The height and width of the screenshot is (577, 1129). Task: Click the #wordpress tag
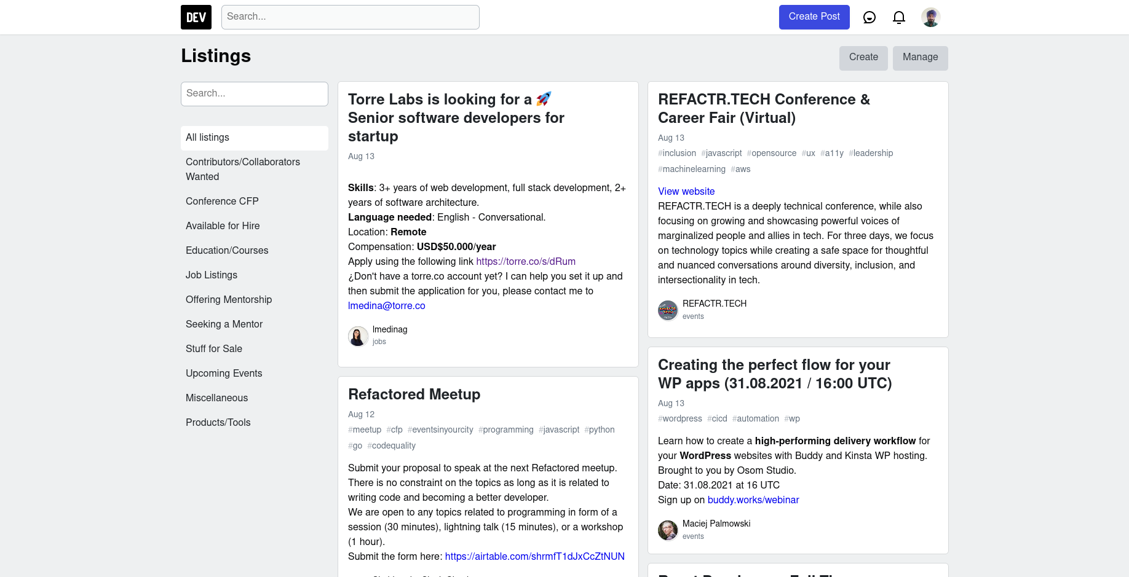(680, 419)
